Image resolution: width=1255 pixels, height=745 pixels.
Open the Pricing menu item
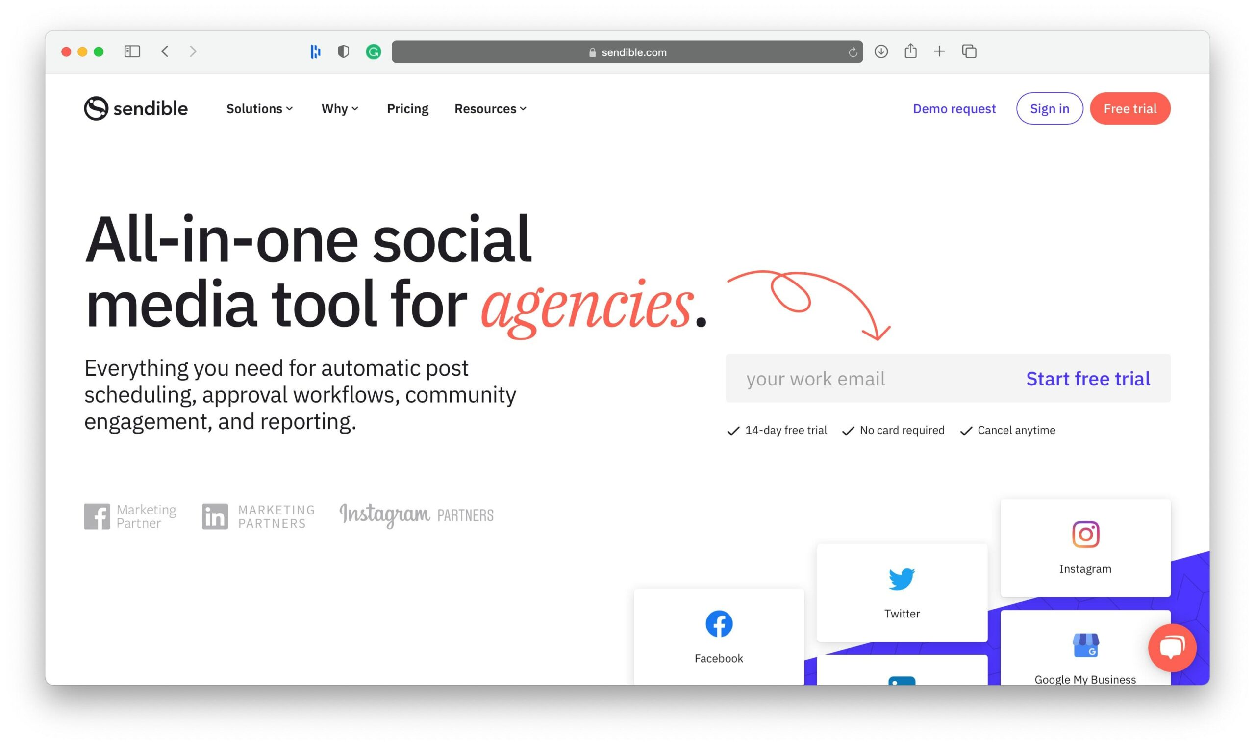(407, 108)
